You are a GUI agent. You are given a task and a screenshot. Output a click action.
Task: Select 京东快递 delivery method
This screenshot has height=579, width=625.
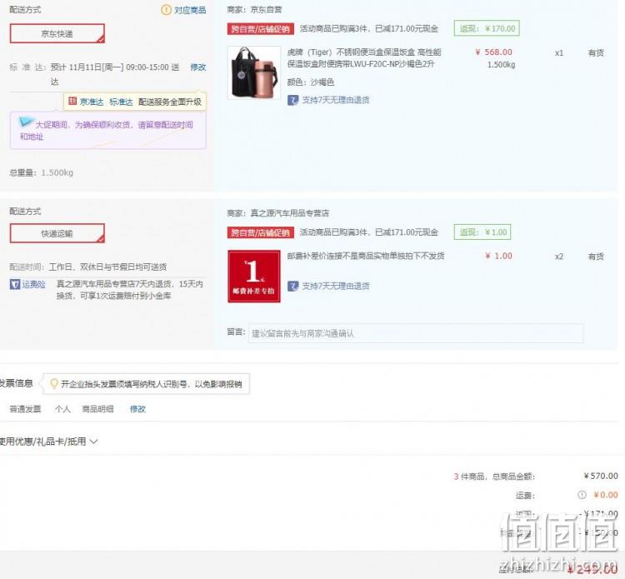[57, 33]
